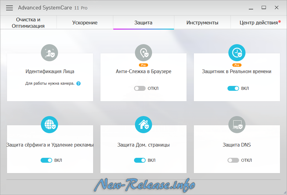Click the blue help question mark icon
The image size is (287, 195).
(78, 83)
